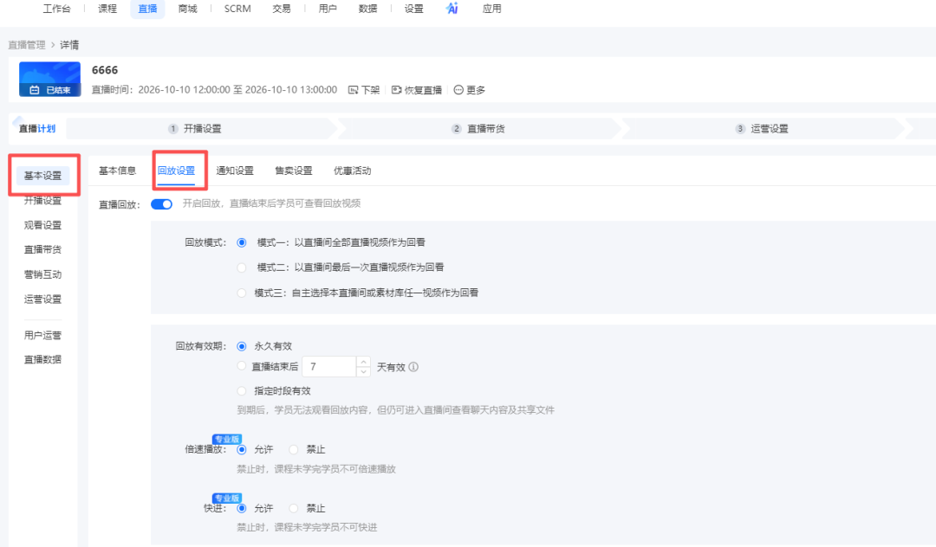Choose 直播结束后 days validity option
This screenshot has height=547, width=936.
242,366
